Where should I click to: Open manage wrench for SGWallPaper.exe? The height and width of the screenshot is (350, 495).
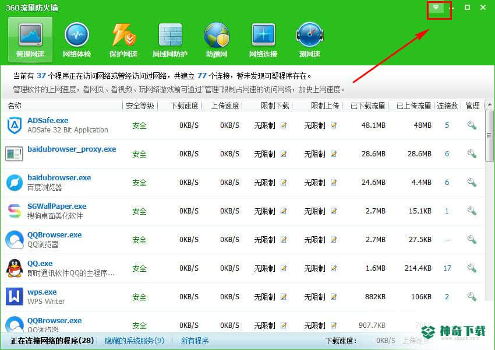(x=472, y=211)
